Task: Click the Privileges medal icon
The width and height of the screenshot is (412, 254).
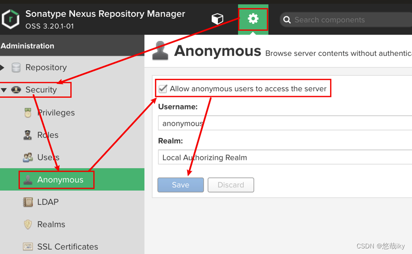Action: tap(28, 112)
